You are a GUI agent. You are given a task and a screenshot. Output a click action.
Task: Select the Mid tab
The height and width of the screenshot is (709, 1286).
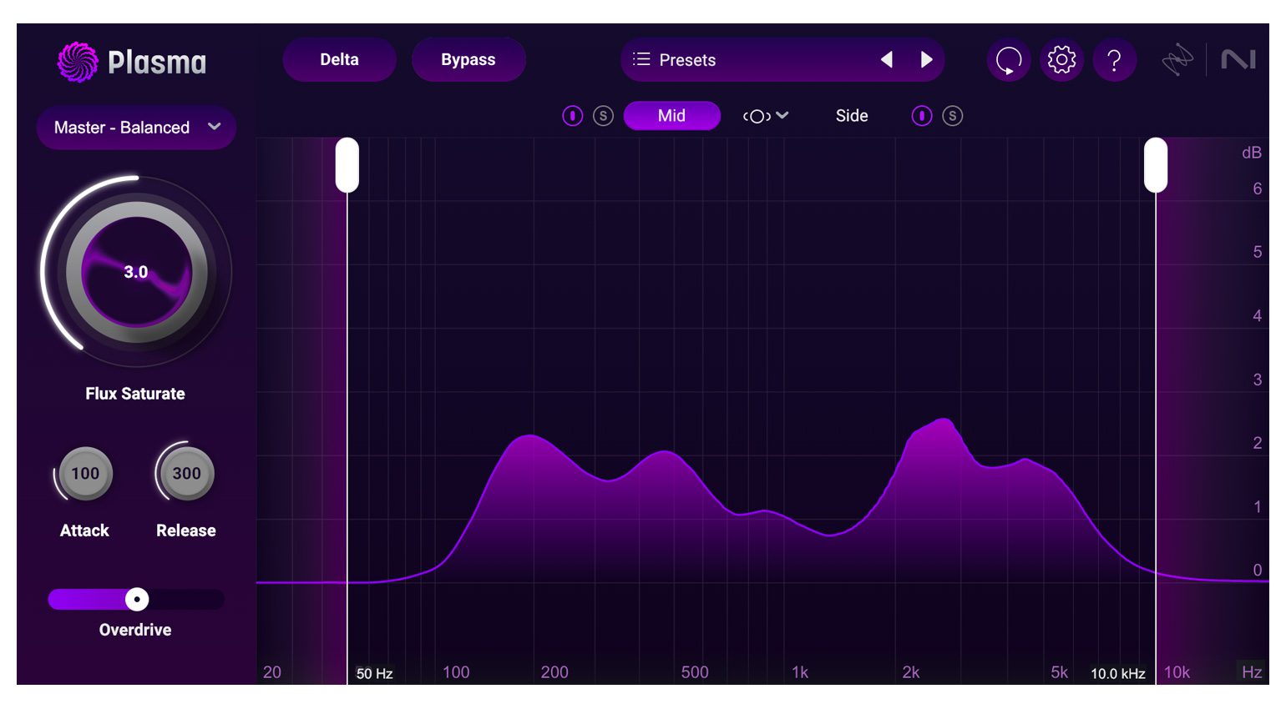pyautogui.click(x=671, y=116)
